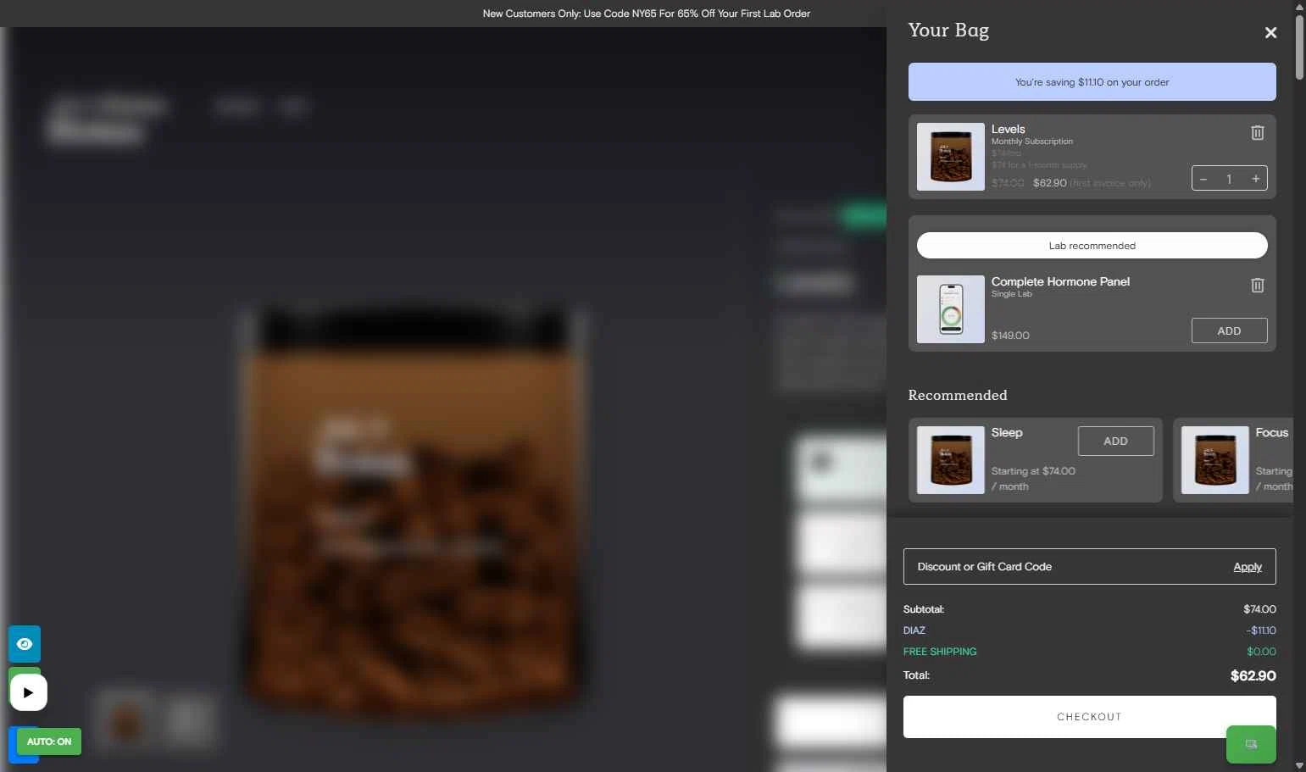Click the Monthly Subscription label under Levels
The height and width of the screenshot is (772, 1306).
[1032, 142]
